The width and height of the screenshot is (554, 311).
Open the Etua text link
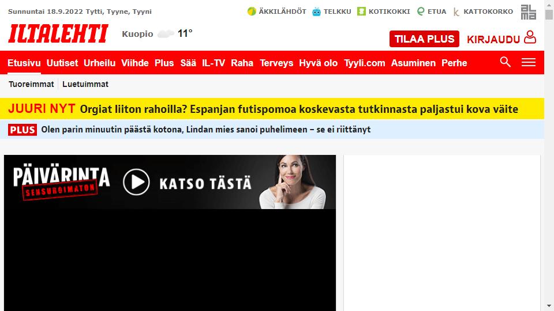pos(437,12)
